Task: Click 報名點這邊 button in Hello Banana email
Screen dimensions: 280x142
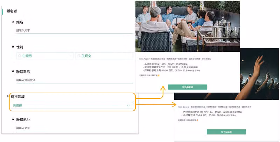Action: 226,132
